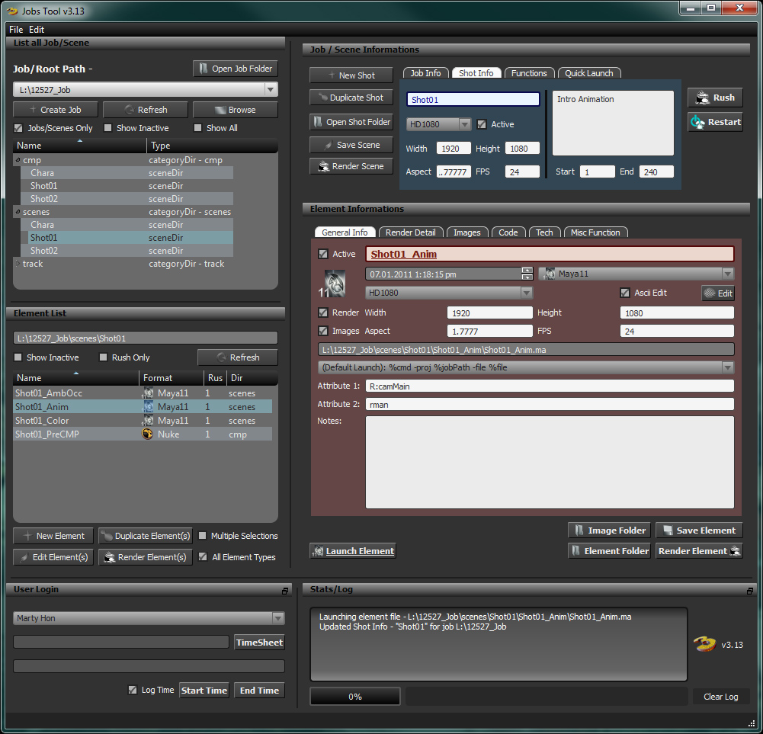The height and width of the screenshot is (734, 763).
Task: Click the Clear Log button
Action: click(x=720, y=697)
